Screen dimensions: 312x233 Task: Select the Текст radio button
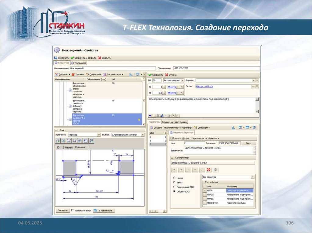pos(174,182)
